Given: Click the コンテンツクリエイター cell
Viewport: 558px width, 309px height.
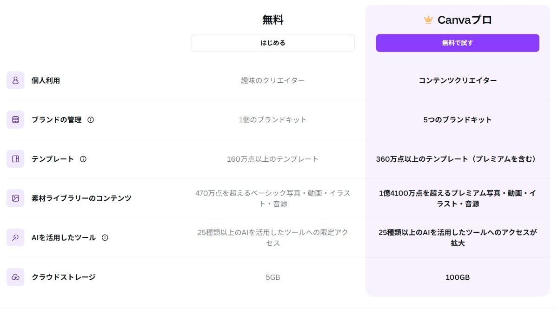Looking at the screenshot, I should click(458, 80).
